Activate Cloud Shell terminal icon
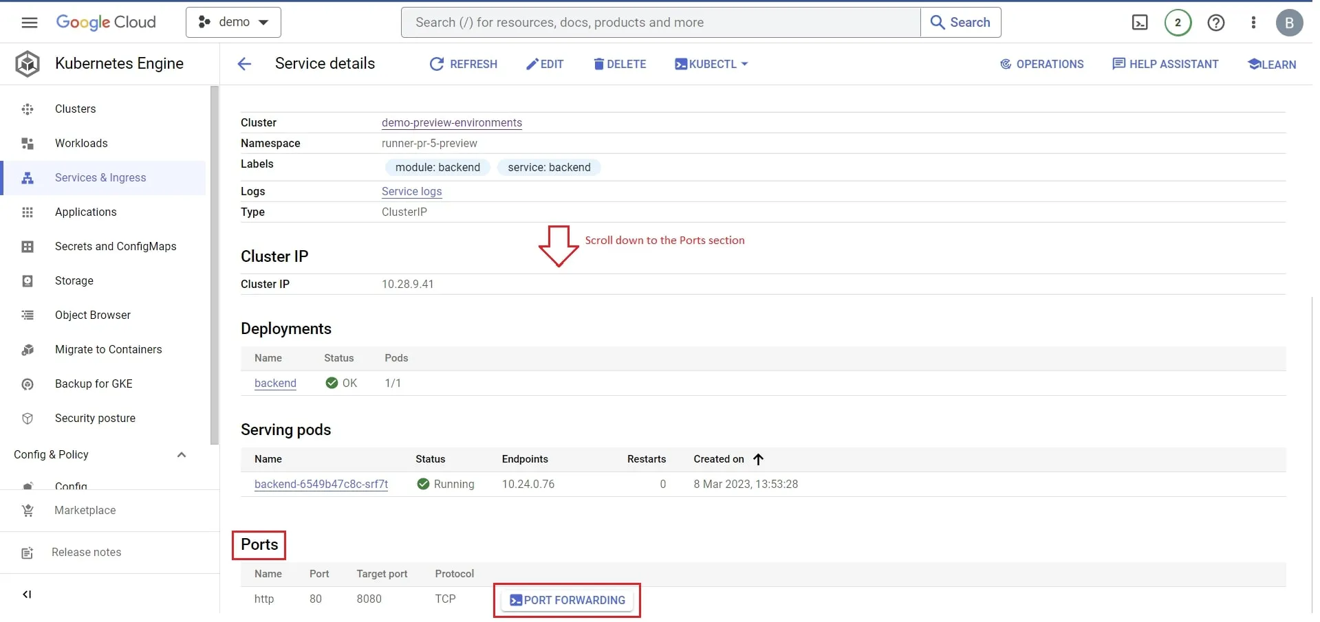The image size is (1320, 622). point(1138,22)
